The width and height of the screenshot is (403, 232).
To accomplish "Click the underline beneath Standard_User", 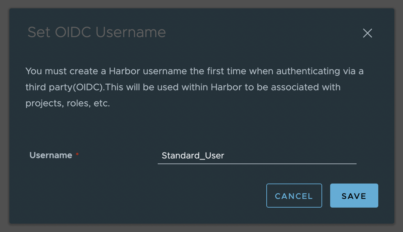I will [x=257, y=164].
